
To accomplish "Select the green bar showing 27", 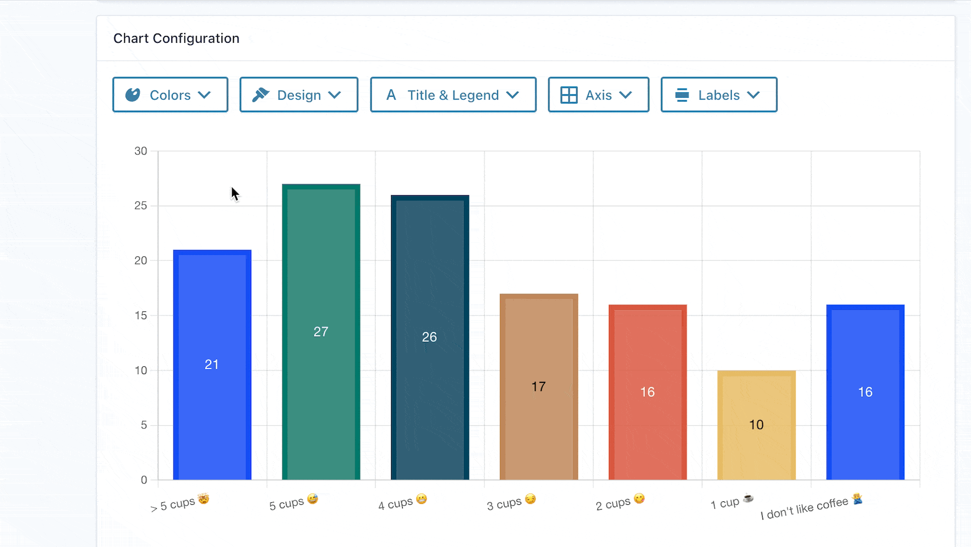I will (321, 332).
